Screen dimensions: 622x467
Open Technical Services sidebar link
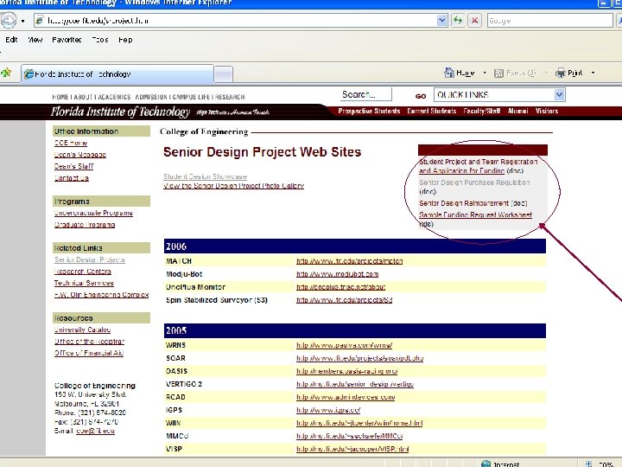click(84, 283)
